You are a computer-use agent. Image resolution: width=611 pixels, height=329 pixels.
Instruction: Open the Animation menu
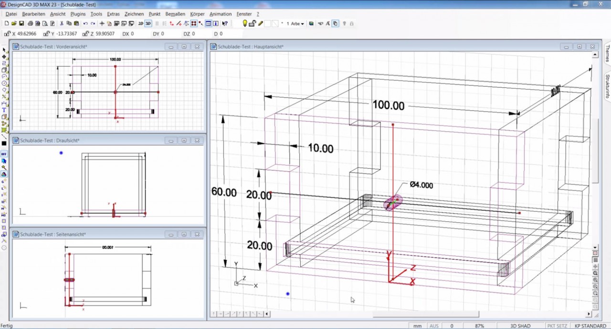pyautogui.click(x=220, y=14)
